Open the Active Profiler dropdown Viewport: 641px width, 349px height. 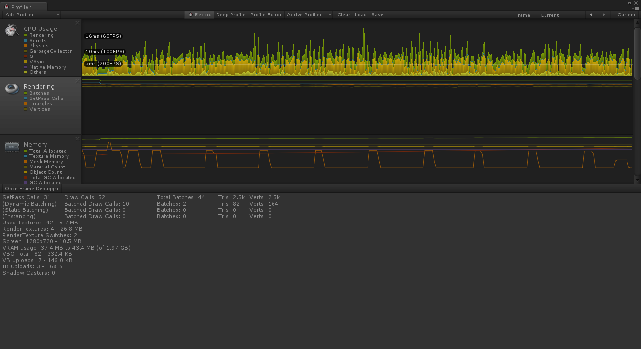coord(309,15)
